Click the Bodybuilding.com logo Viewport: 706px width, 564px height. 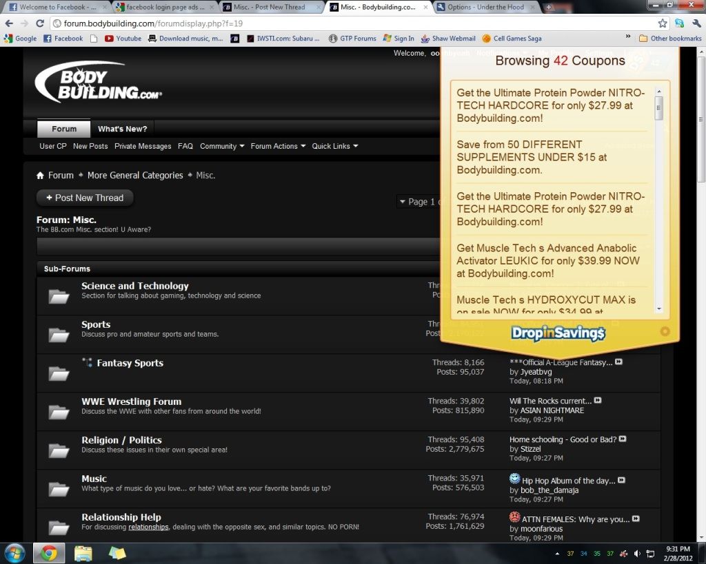pyautogui.click(x=98, y=82)
